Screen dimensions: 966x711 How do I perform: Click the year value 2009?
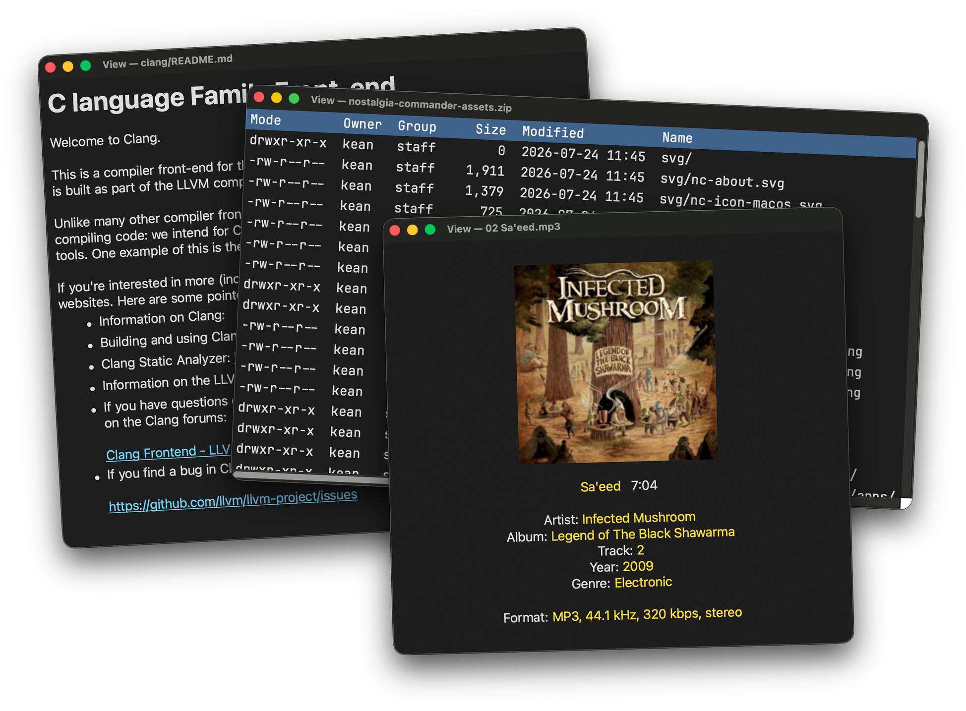coord(638,566)
